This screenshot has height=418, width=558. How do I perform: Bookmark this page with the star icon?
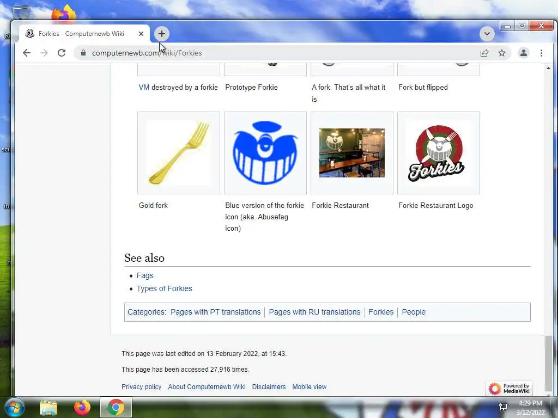(502, 53)
